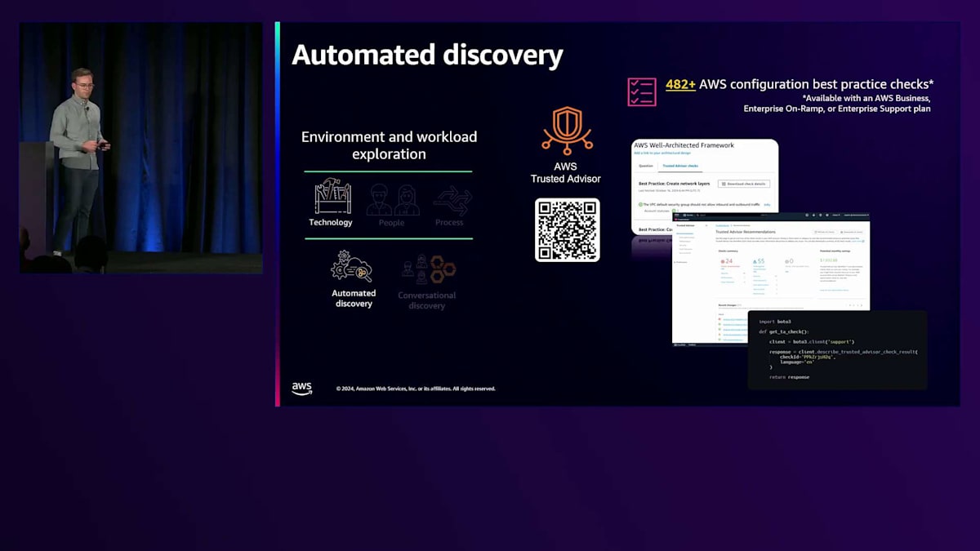Click the copyright notice in the footer

416,389
